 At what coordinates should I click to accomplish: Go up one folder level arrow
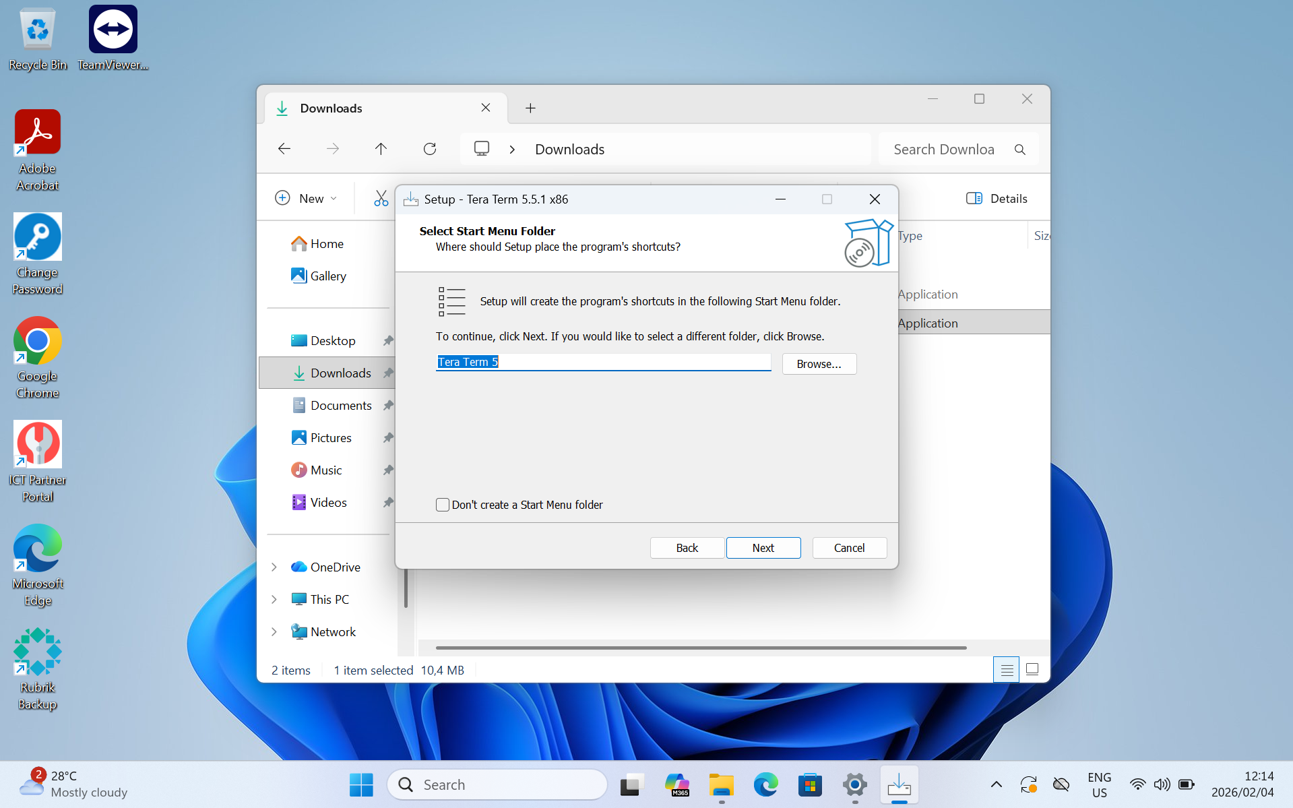pos(381,149)
